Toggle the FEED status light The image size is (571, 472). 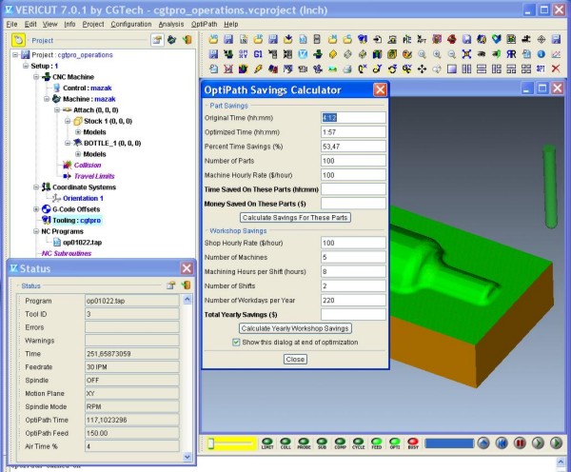coord(377,443)
